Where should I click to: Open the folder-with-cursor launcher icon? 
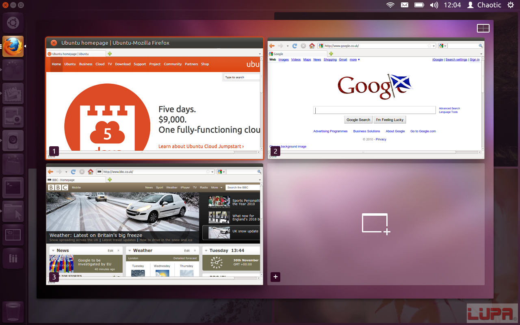(13, 211)
